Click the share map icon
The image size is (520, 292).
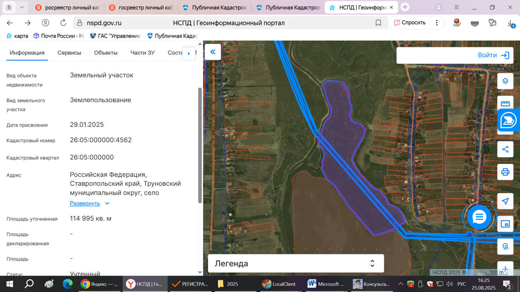pyautogui.click(x=505, y=149)
